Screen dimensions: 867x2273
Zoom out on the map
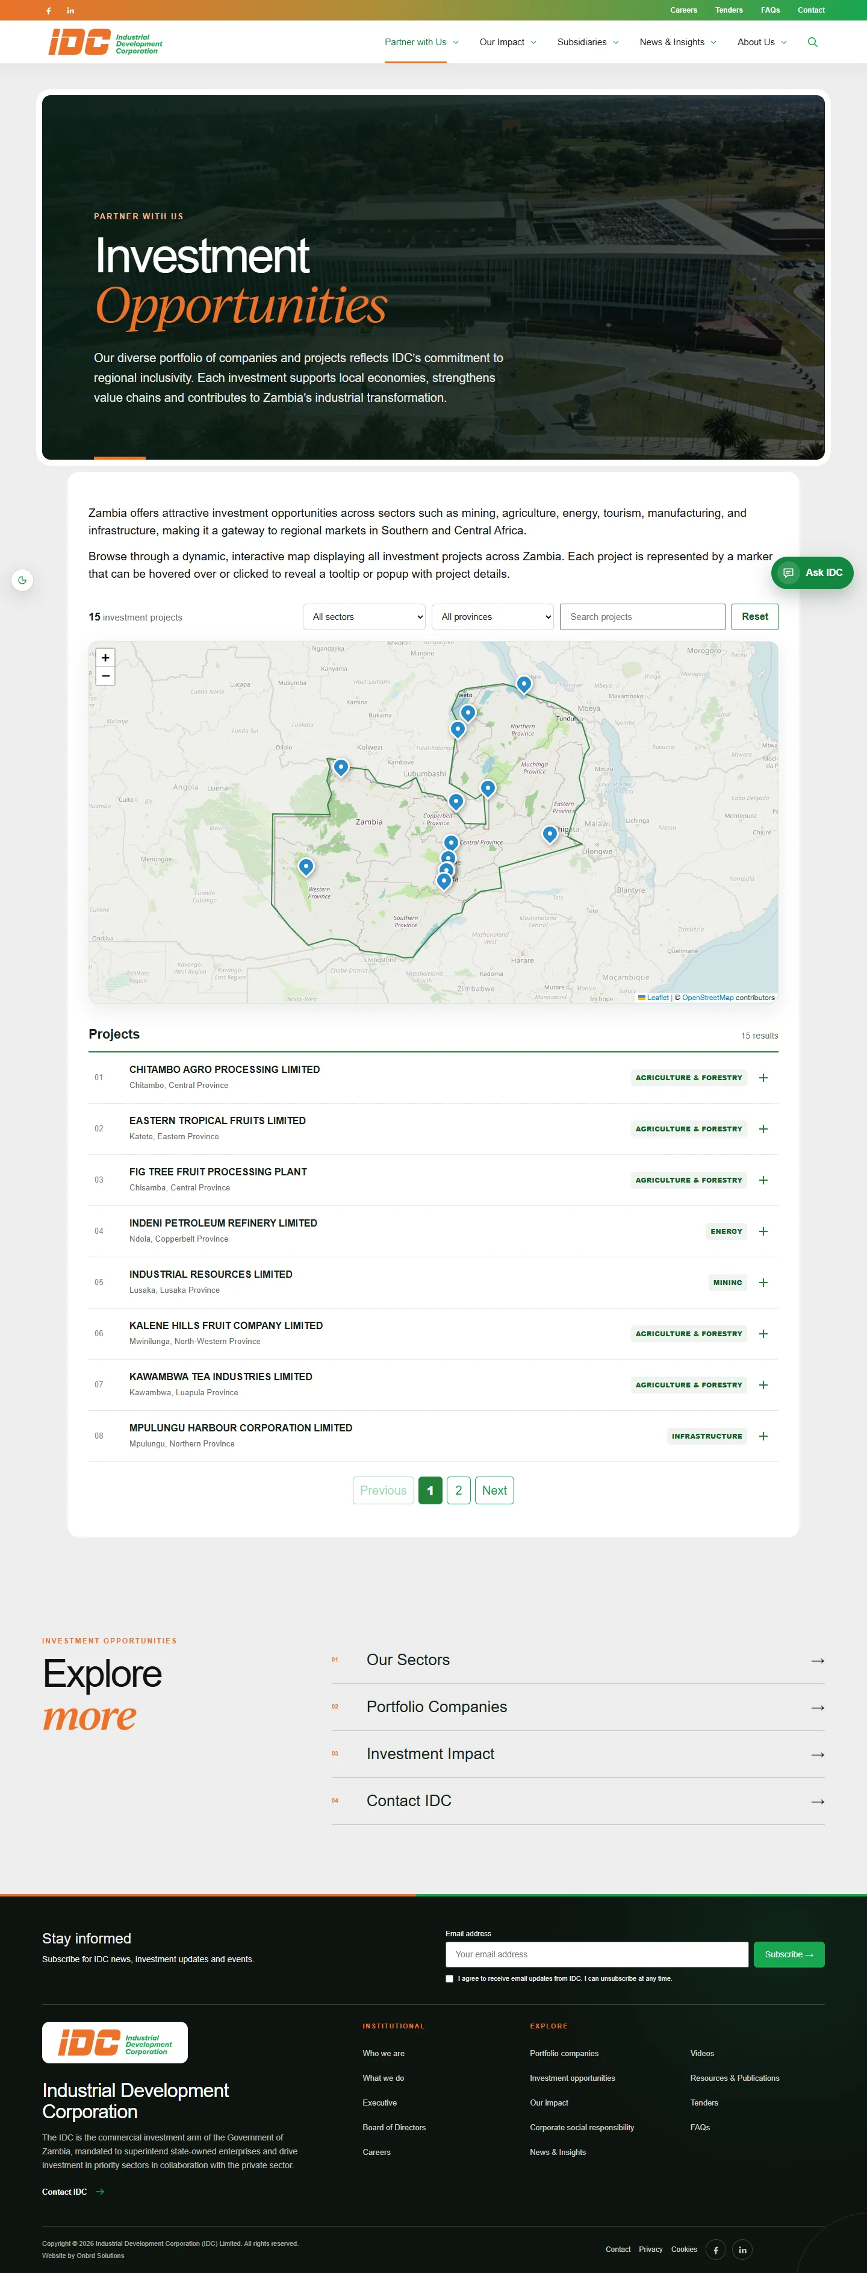tap(106, 676)
